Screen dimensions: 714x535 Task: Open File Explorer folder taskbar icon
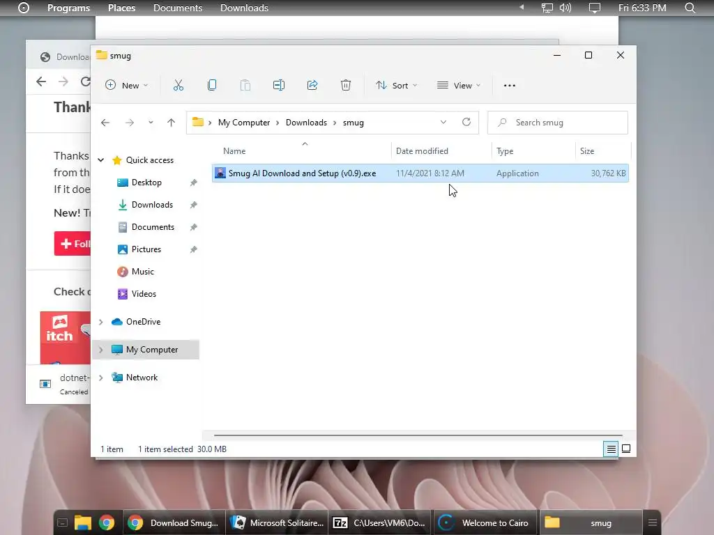[x=83, y=522]
